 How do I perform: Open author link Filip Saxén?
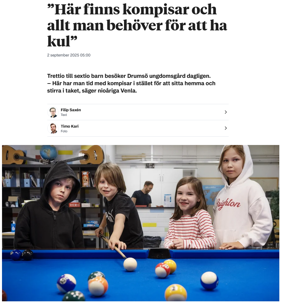coord(71,110)
